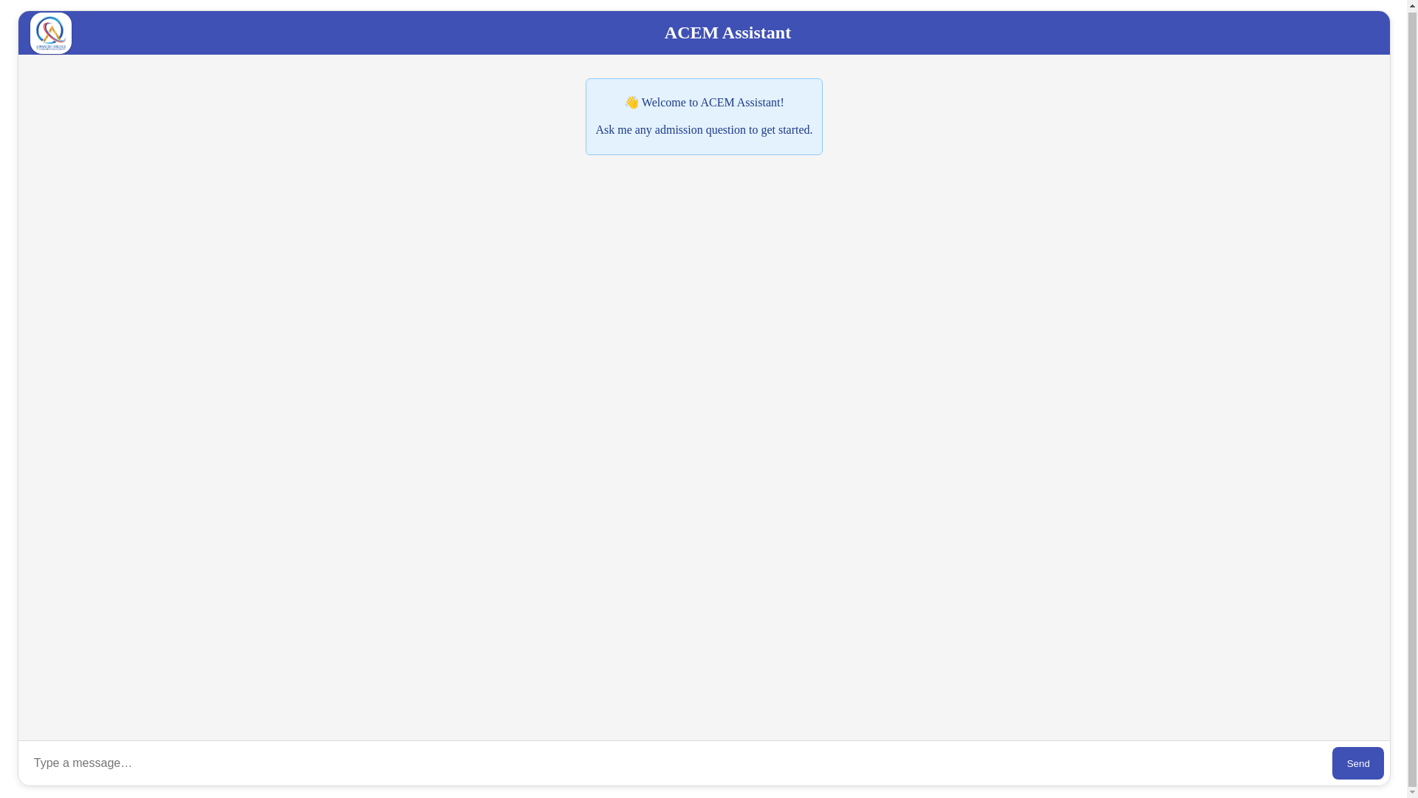The width and height of the screenshot is (1418, 798).
Task: Click the 'Welcome to ACEM Assistant!' text
Action: click(713, 103)
